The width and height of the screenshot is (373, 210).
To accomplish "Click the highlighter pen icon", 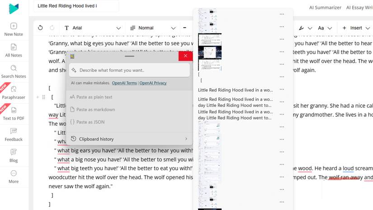I will pyautogui.click(x=302, y=28).
